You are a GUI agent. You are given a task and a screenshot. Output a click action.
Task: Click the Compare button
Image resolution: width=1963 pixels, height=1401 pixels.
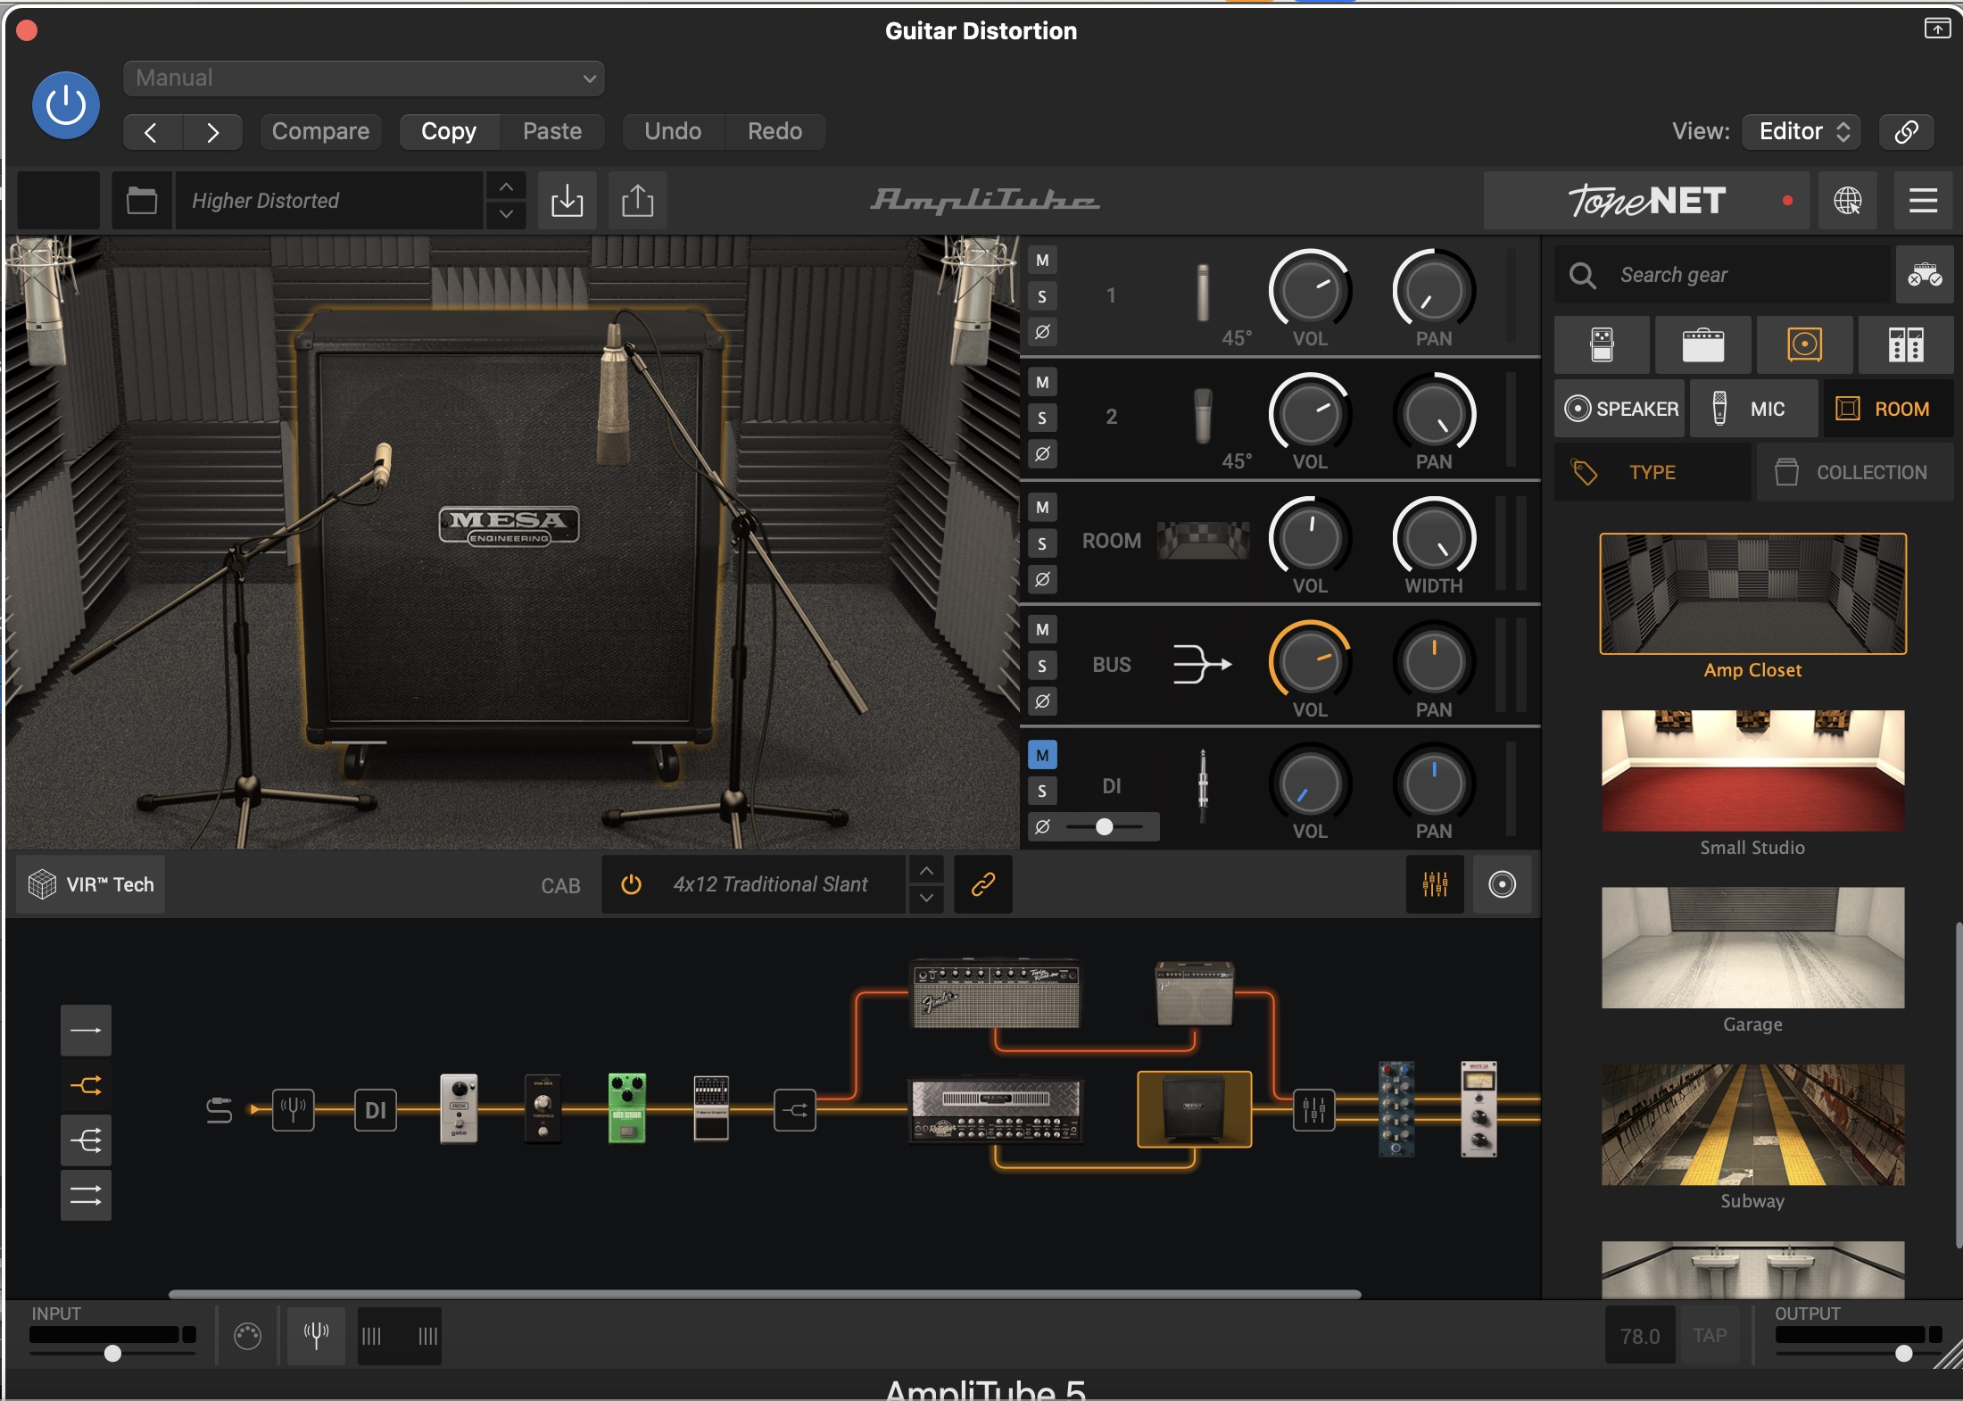320,132
